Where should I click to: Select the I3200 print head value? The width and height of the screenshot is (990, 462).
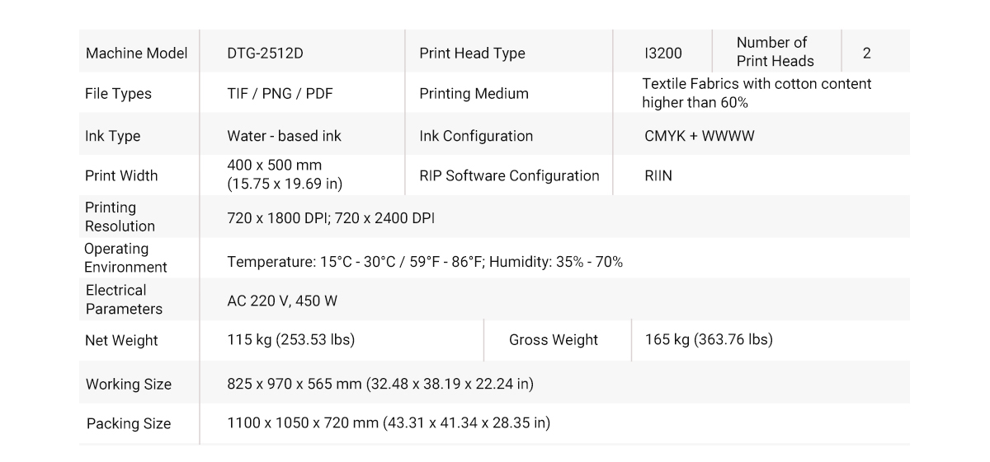coord(663,54)
